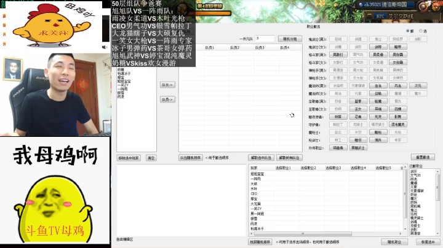This screenshot has width=443, height=248.
Task: Toggle the 驱魔 class button
Action: pyautogui.click(x=378, y=101)
